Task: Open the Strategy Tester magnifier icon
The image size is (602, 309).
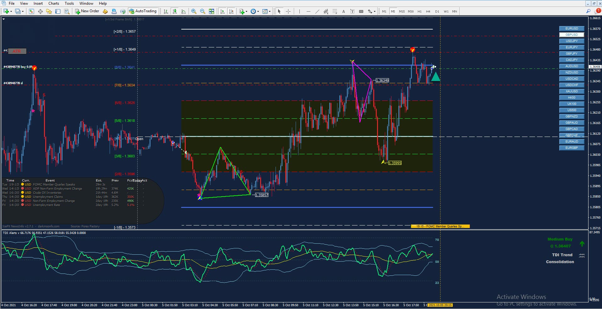Action: (x=67, y=11)
